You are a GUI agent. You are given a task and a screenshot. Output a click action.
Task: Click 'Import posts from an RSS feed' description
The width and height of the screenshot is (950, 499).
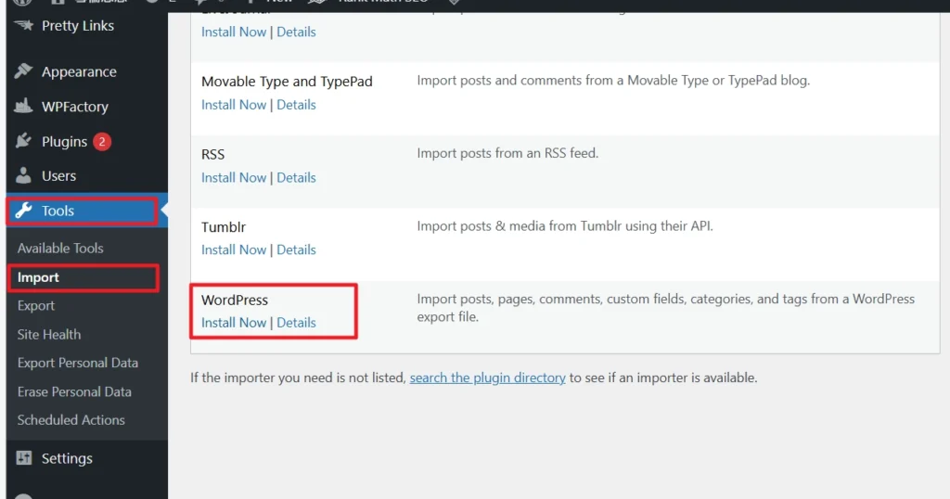(507, 153)
